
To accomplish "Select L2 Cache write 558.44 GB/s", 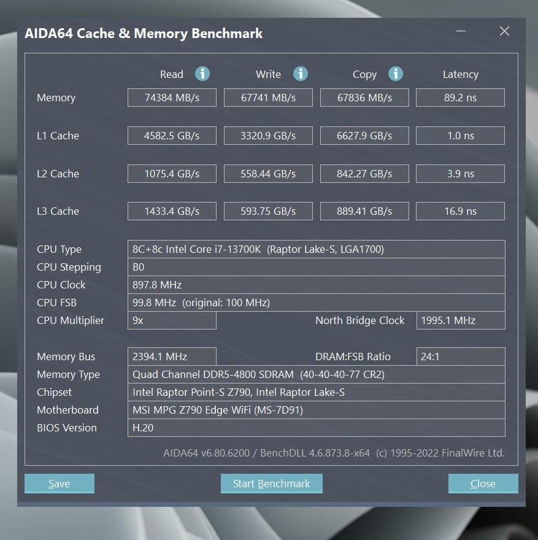I will (x=268, y=174).
